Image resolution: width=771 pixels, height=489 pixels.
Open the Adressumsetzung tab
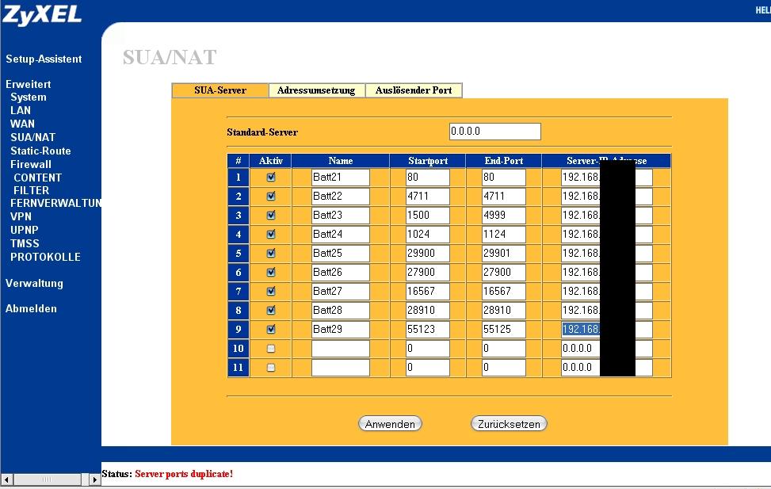pos(316,90)
